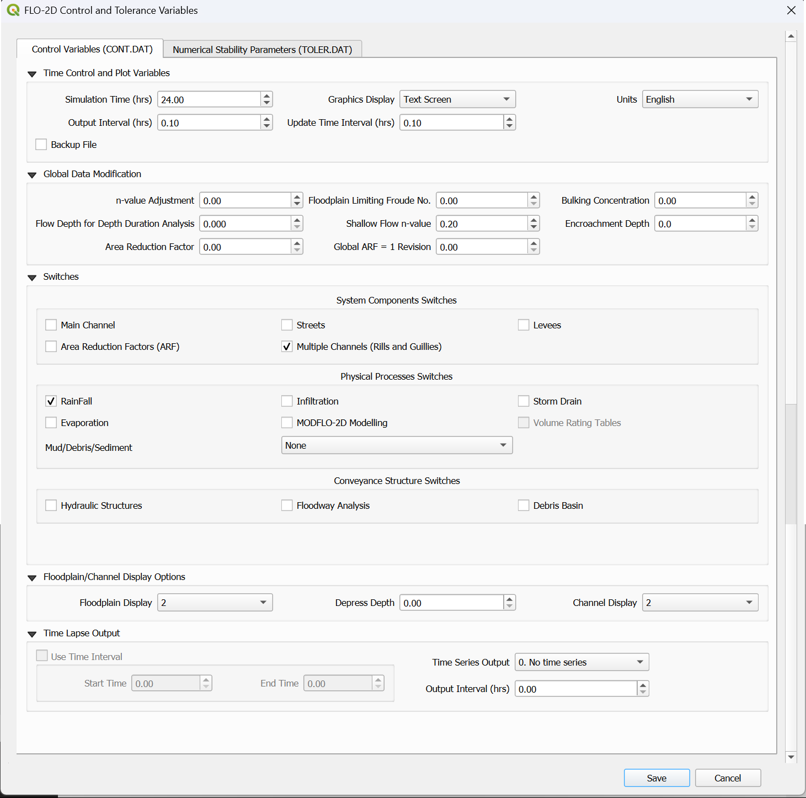
Task: Enable the Infiltration checkbox
Action: (287, 401)
